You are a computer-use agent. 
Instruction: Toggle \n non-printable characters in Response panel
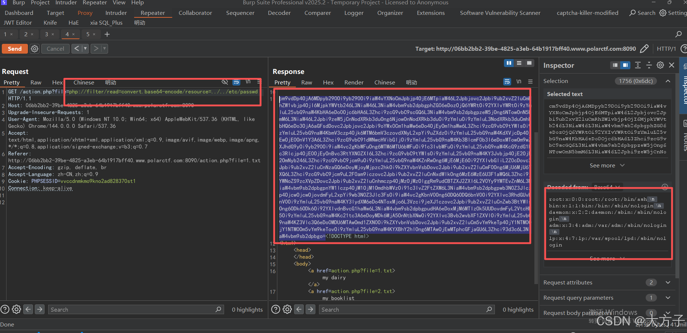tap(519, 82)
